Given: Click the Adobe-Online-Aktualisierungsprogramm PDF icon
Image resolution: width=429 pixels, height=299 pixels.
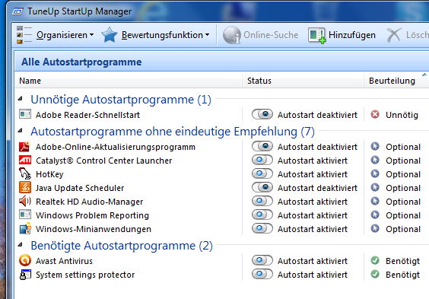Looking at the screenshot, I should (24, 147).
